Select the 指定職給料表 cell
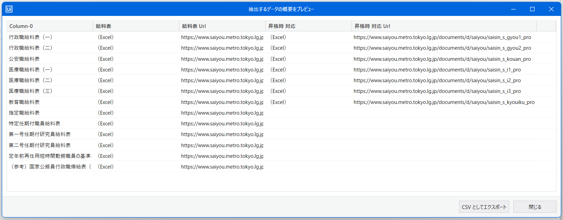The width and height of the screenshot is (563, 220). [50, 113]
